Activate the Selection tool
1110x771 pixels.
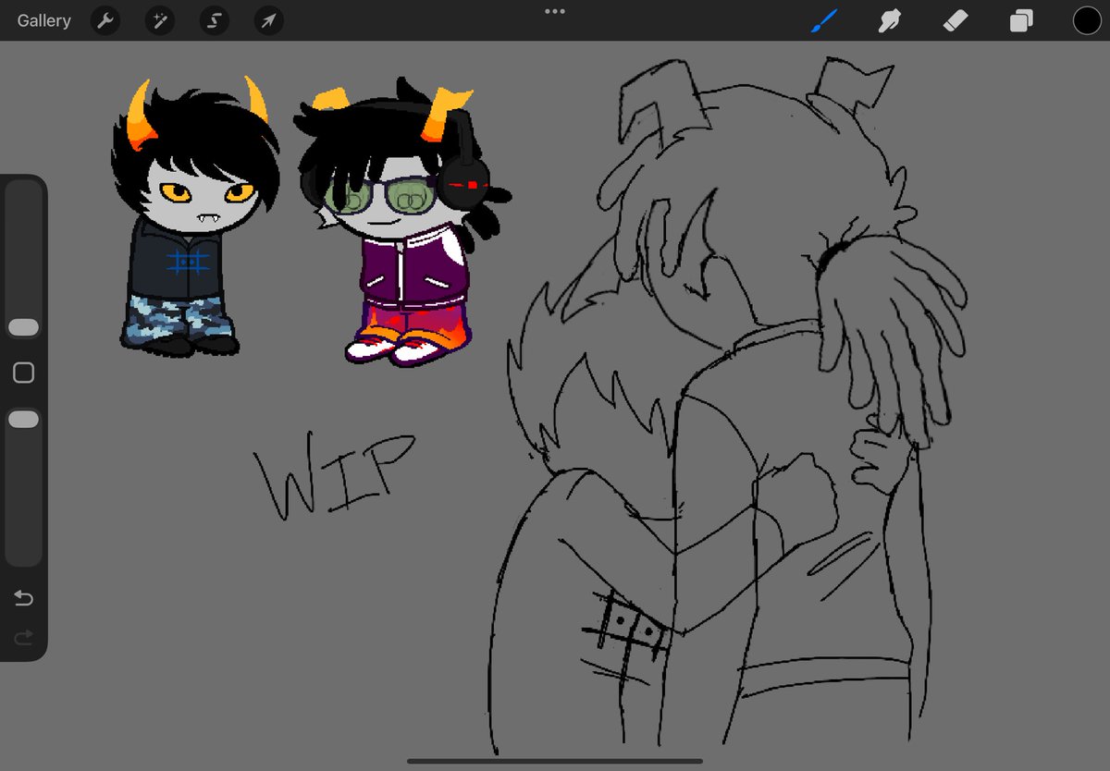(x=214, y=20)
